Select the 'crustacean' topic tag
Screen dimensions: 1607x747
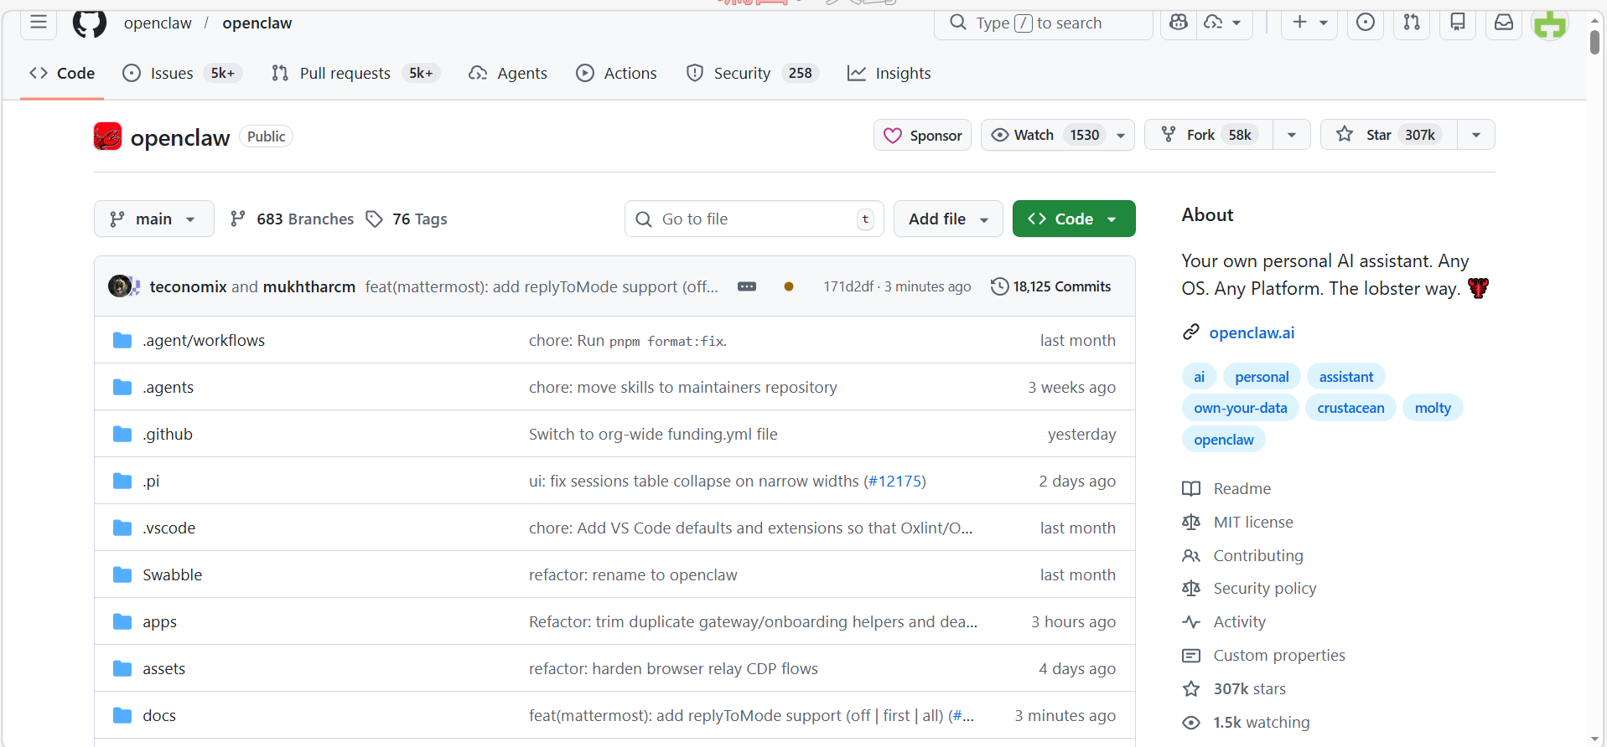(x=1350, y=408)
